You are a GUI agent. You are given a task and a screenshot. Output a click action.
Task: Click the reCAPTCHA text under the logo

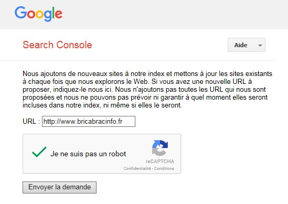coord(160,162)
